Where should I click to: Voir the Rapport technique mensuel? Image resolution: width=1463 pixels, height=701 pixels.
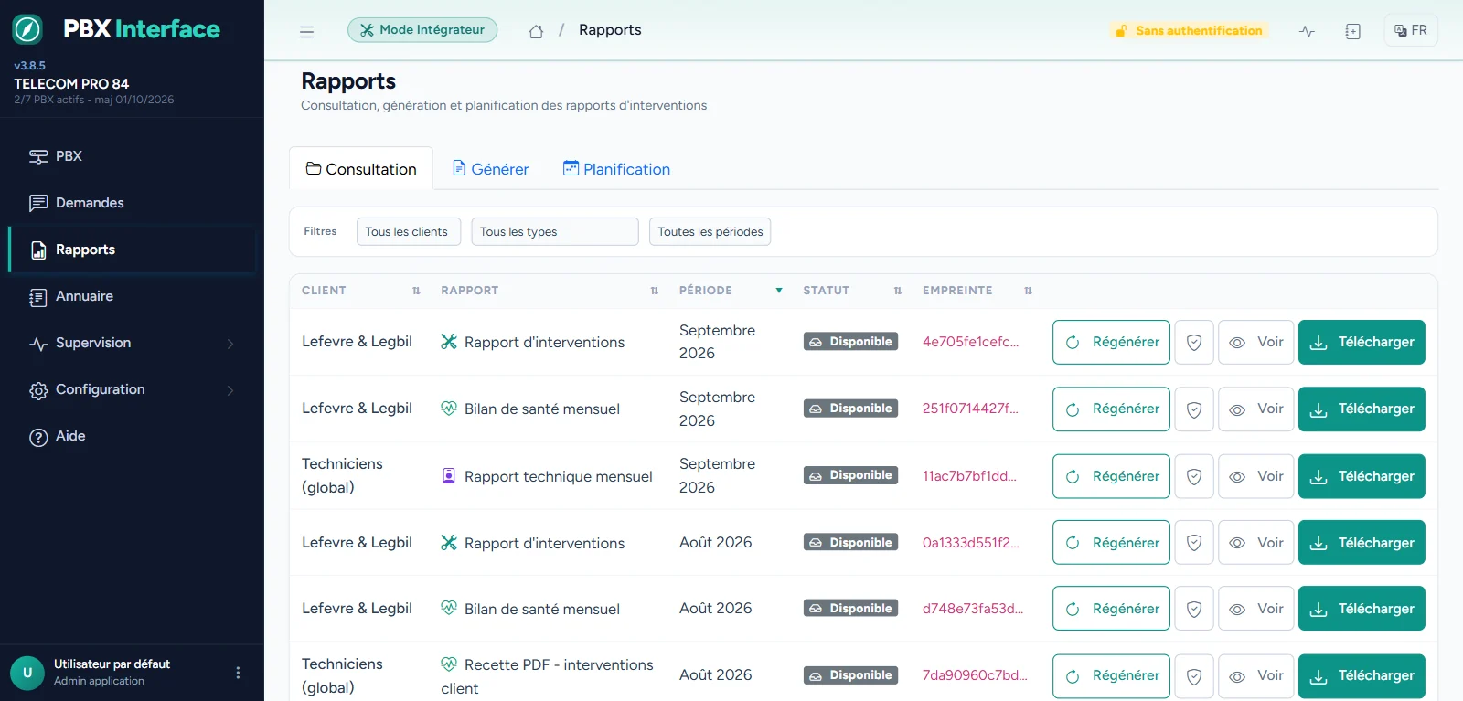pyautogui.click(x=1256, y=476)
